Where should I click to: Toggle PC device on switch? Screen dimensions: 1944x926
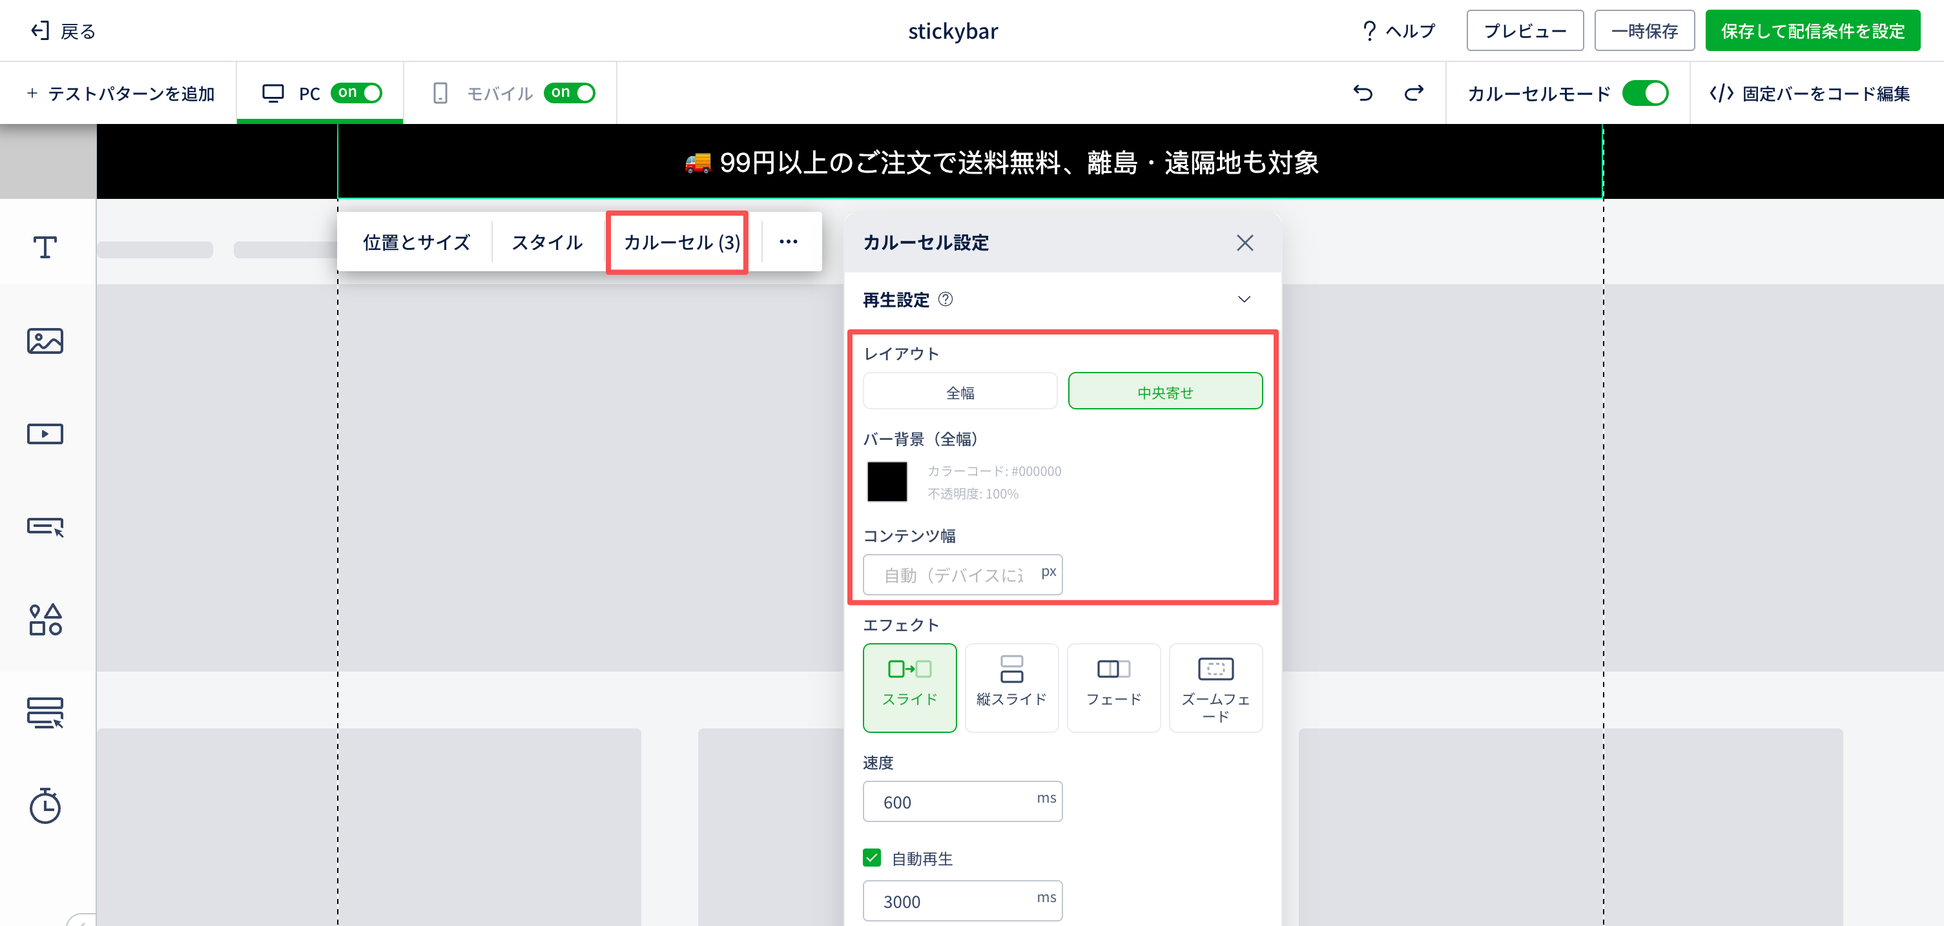(x=357, y=93)
